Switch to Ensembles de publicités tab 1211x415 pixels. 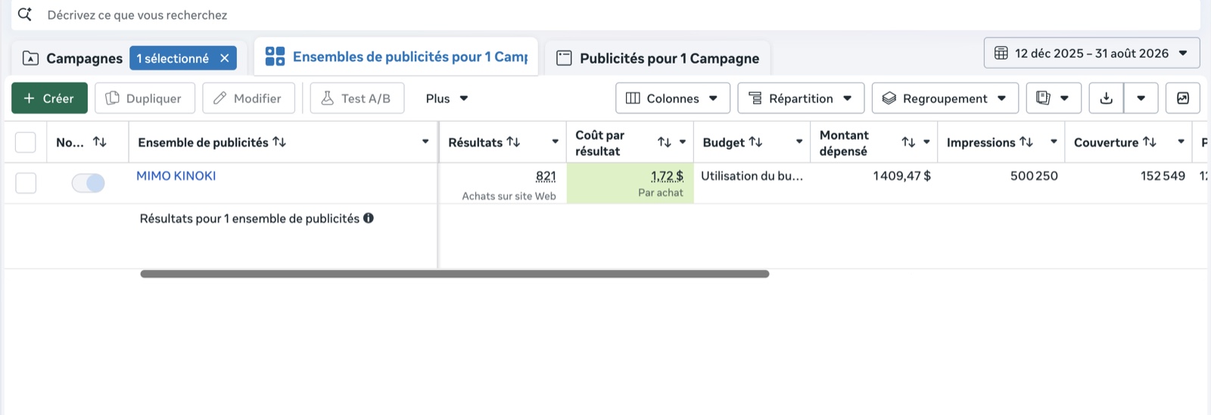pyautogui.click(x=396, y=57)
